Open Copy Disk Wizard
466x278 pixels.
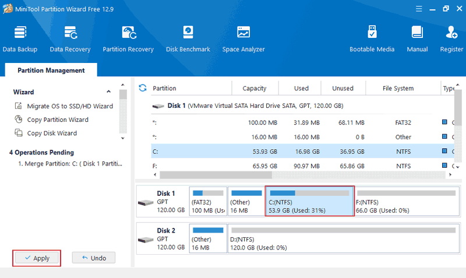[52, 133]
